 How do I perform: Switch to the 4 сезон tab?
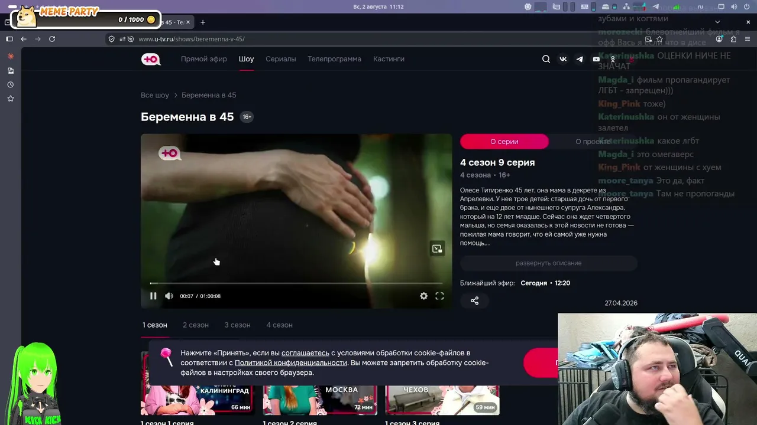(279, 325)
